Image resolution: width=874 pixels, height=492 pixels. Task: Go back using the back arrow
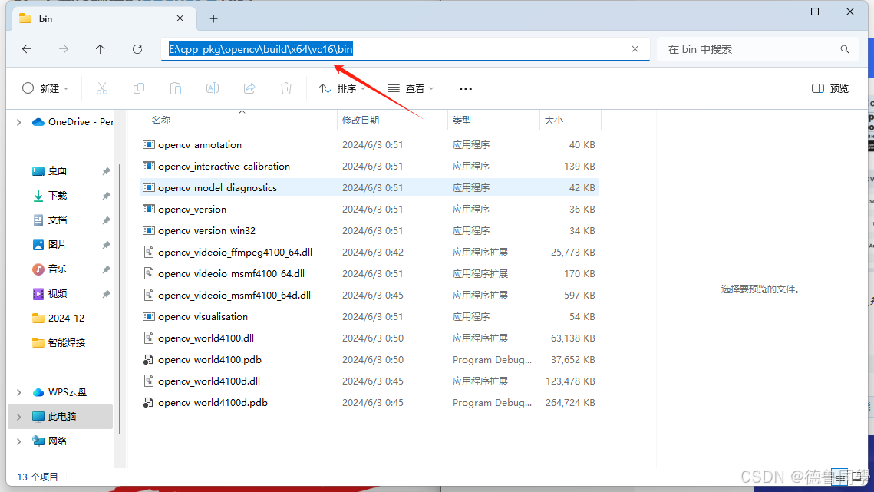(x=27, y=48)
